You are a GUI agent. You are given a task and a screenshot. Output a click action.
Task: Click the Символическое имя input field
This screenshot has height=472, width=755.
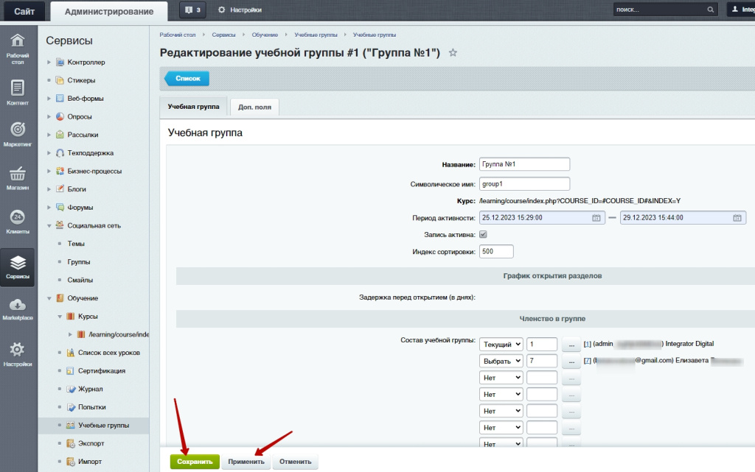point(524,183)
